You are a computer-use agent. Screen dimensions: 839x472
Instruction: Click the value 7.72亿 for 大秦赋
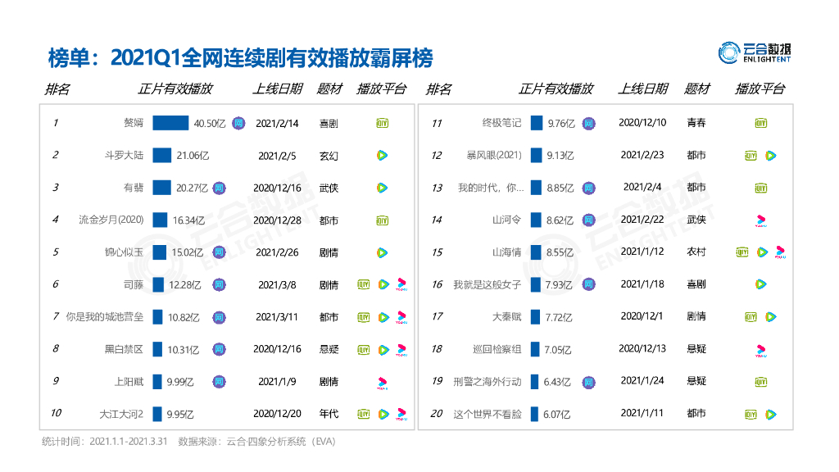[559, 317]
